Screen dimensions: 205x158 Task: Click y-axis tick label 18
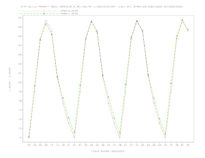20,101
